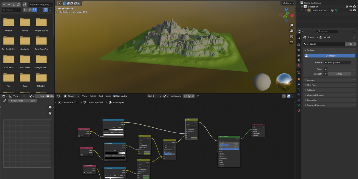
Task: Open the Slot 1 material slot dropdown
Action: 155,96
